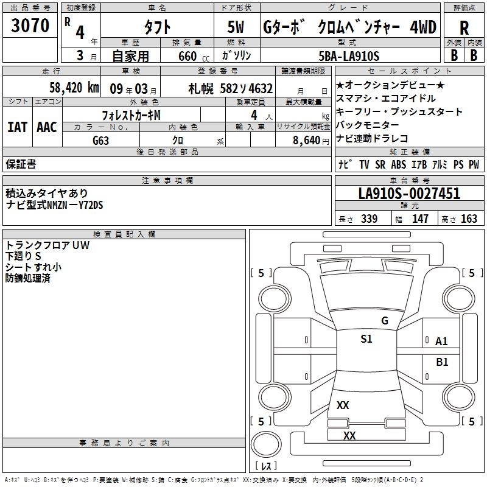487x487 pixels.
Task: Click inspector note シートすれ小
Action: click(33, 267)
